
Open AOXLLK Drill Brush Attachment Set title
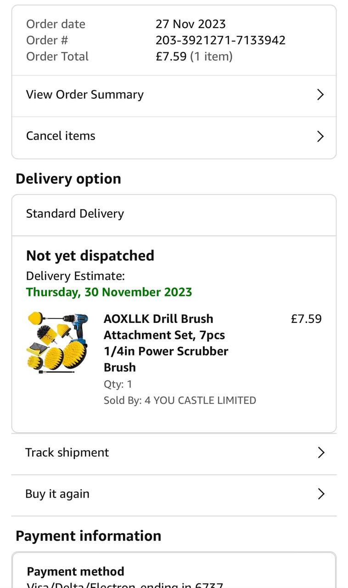[166, 343]
